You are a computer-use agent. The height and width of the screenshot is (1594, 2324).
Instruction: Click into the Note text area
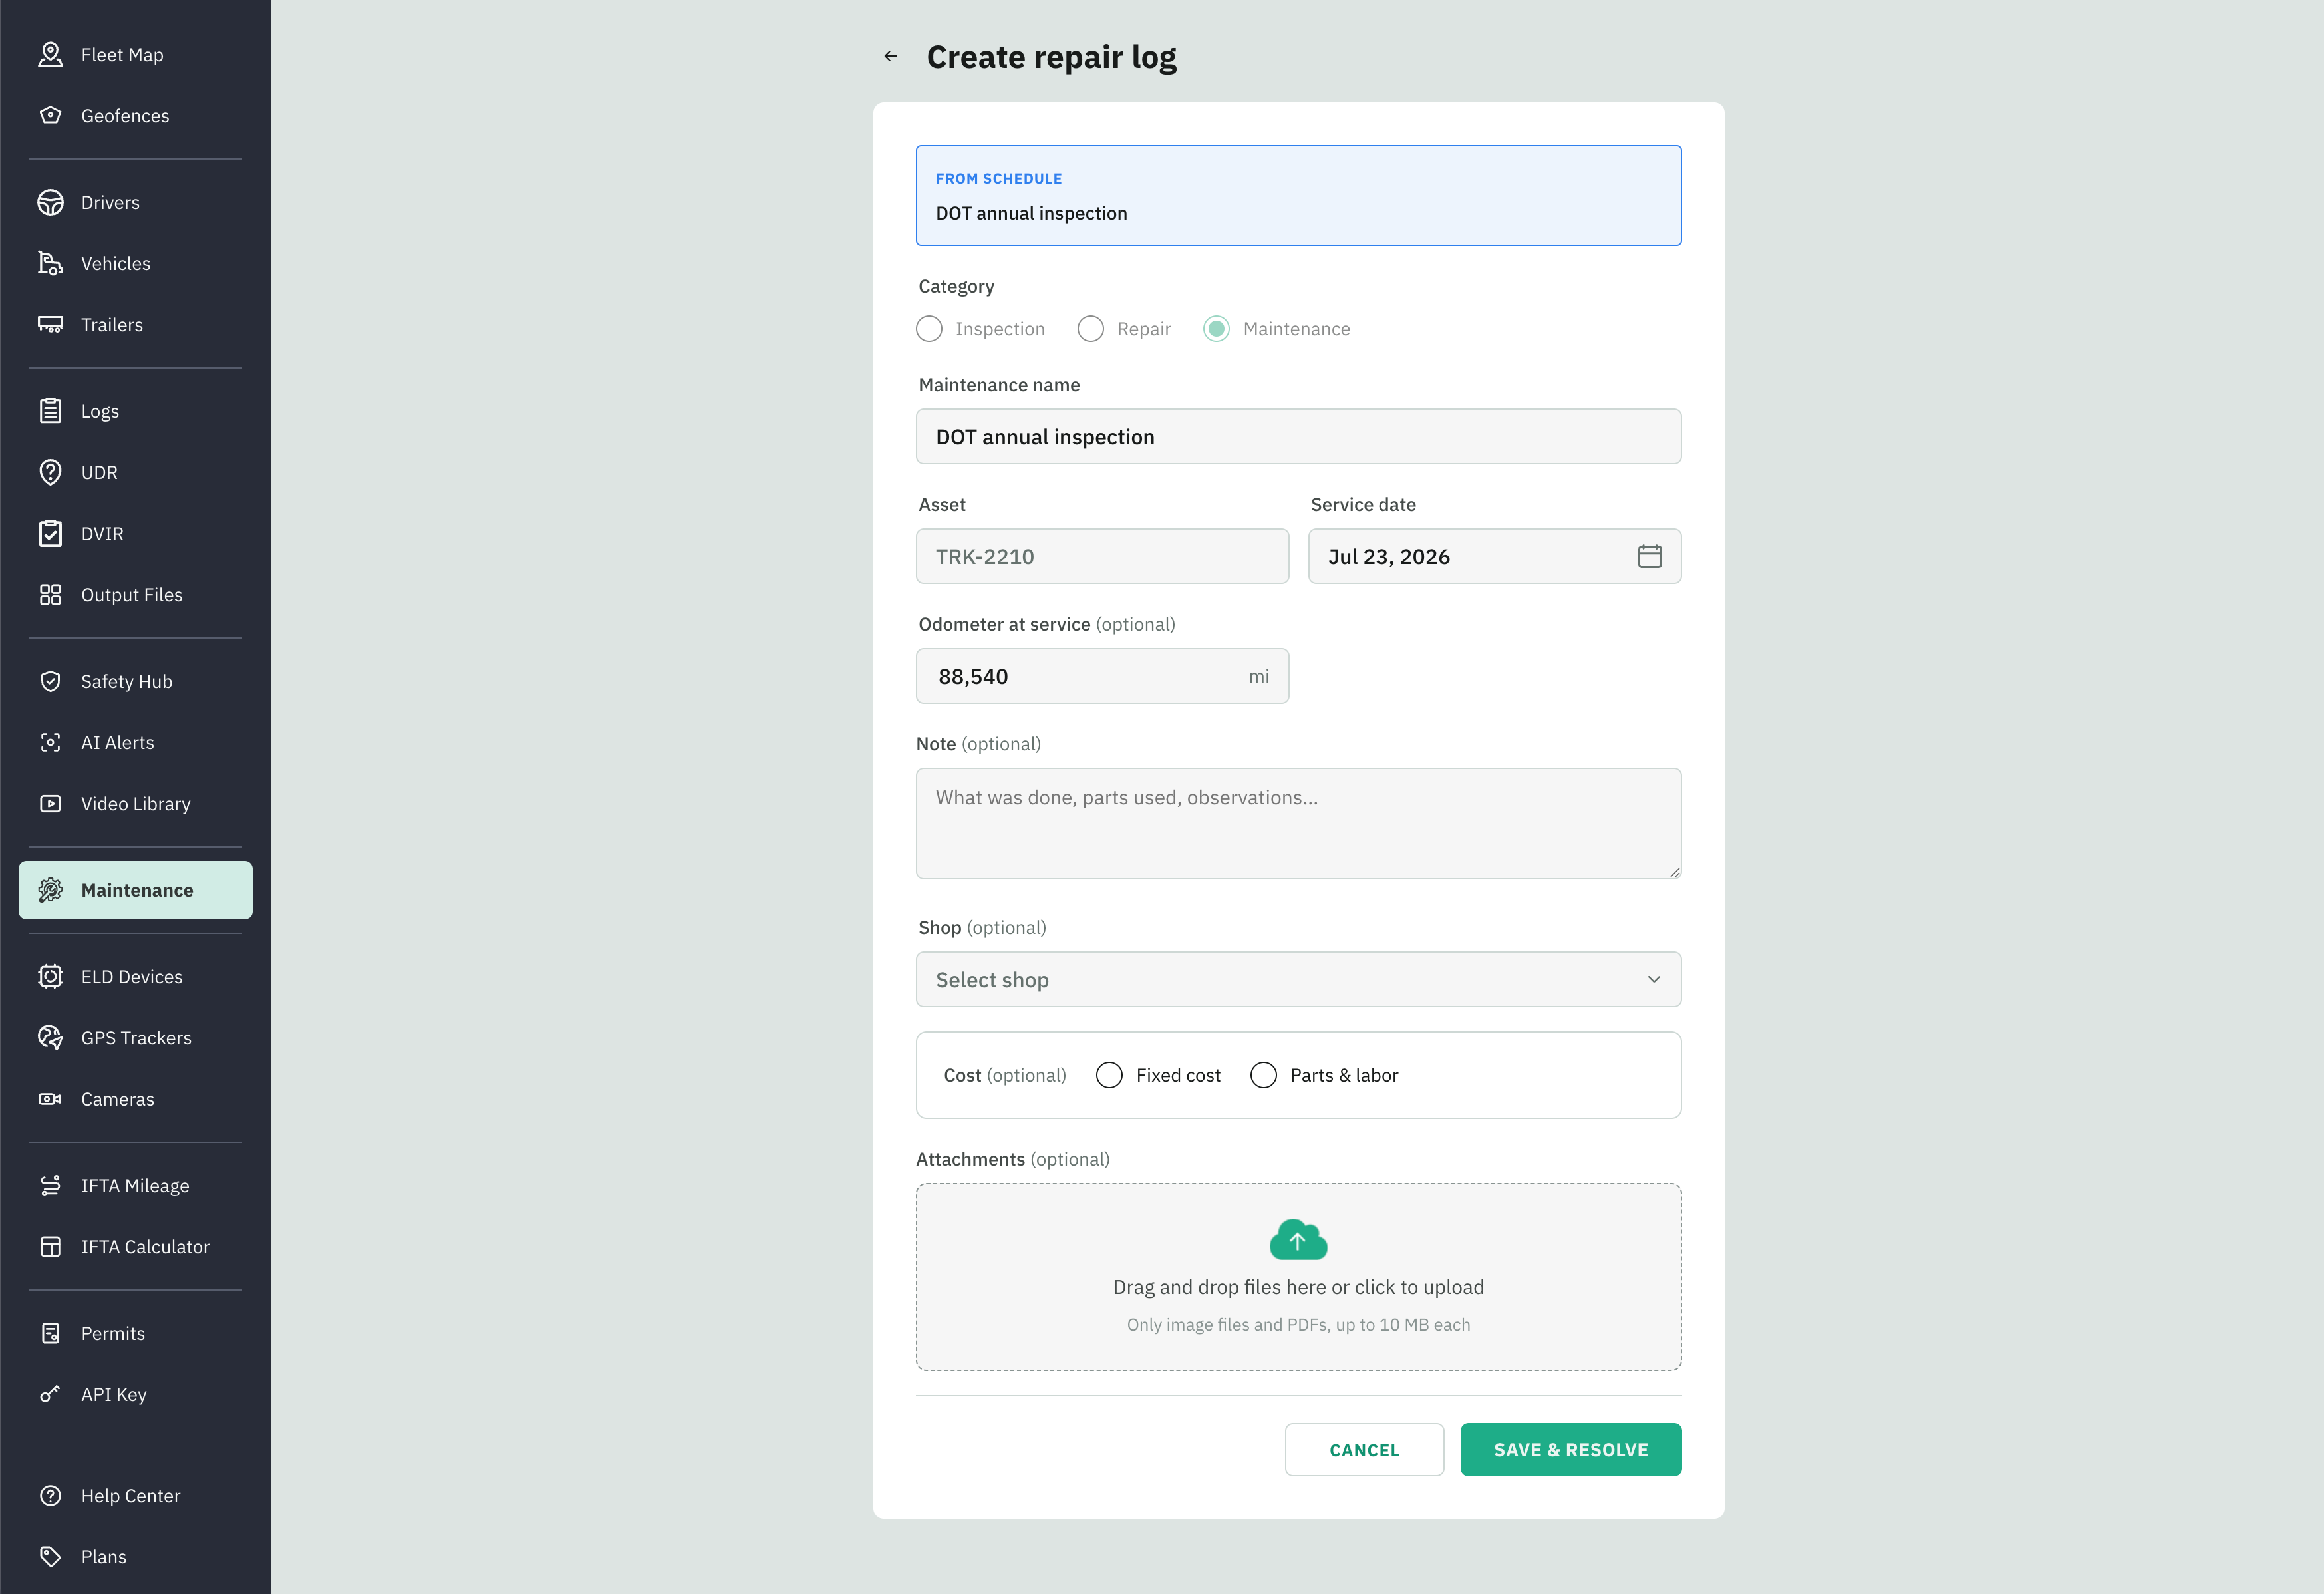(x=1298, y=824)
